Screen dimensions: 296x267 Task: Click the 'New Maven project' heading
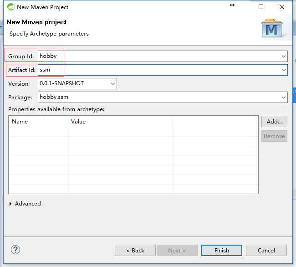pos(36,22)
